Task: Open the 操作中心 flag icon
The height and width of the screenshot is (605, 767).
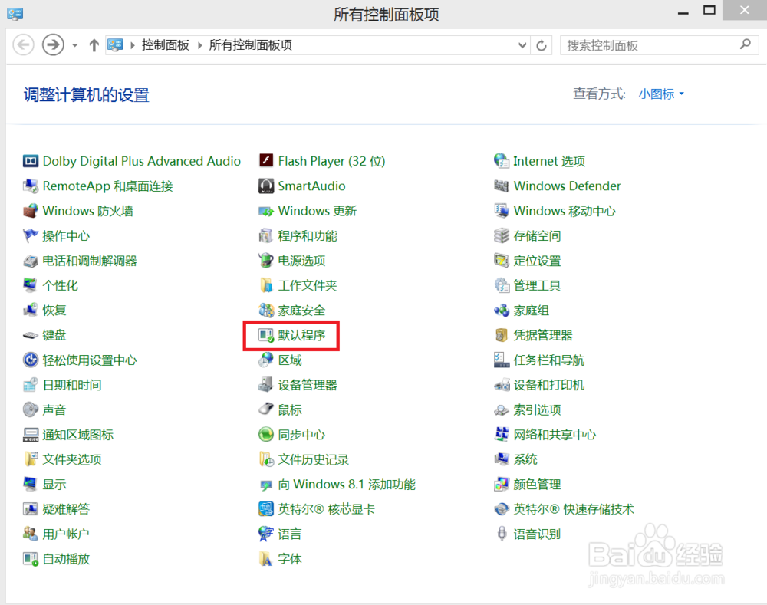Action: coord(31,235)
